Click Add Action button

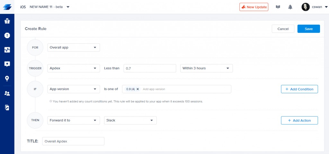pos(299,120)
